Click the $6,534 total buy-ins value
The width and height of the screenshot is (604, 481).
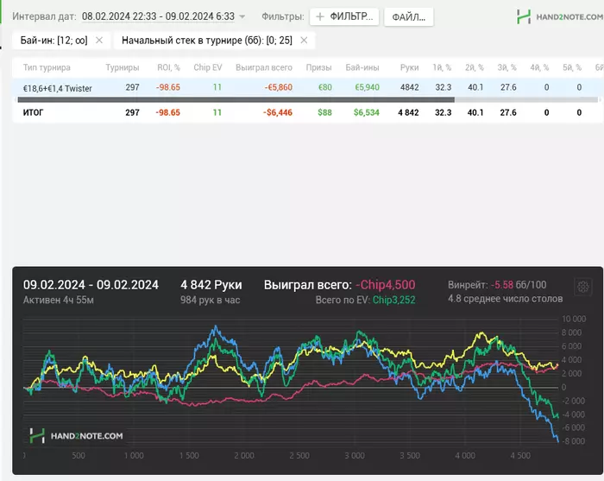pos(367,112)
